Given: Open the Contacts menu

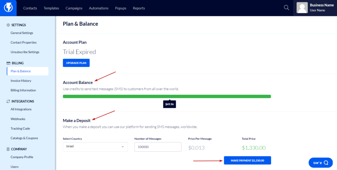Looking at the screenshot, I should tap(30, 8).
